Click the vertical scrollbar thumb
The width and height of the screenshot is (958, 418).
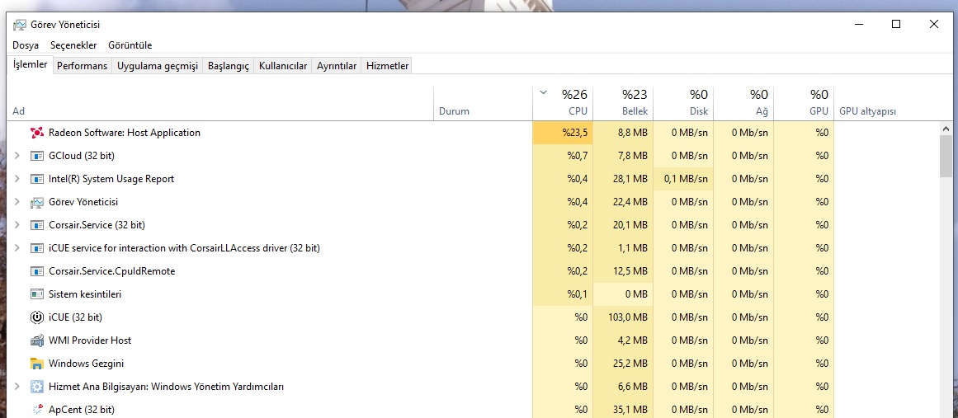pos(946,156)
